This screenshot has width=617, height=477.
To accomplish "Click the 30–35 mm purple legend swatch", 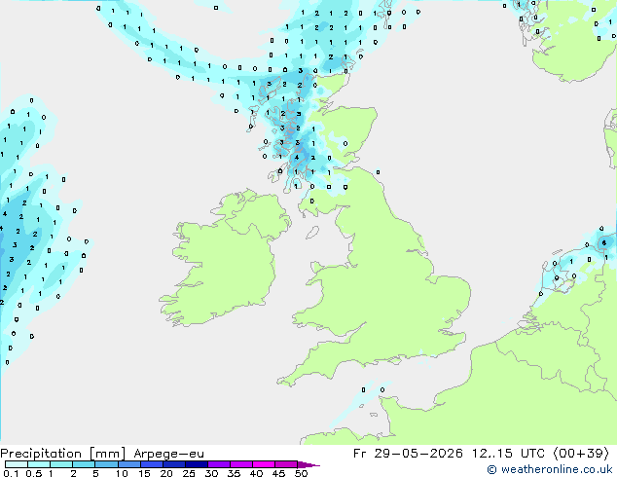I will click(x=218, y=464).
